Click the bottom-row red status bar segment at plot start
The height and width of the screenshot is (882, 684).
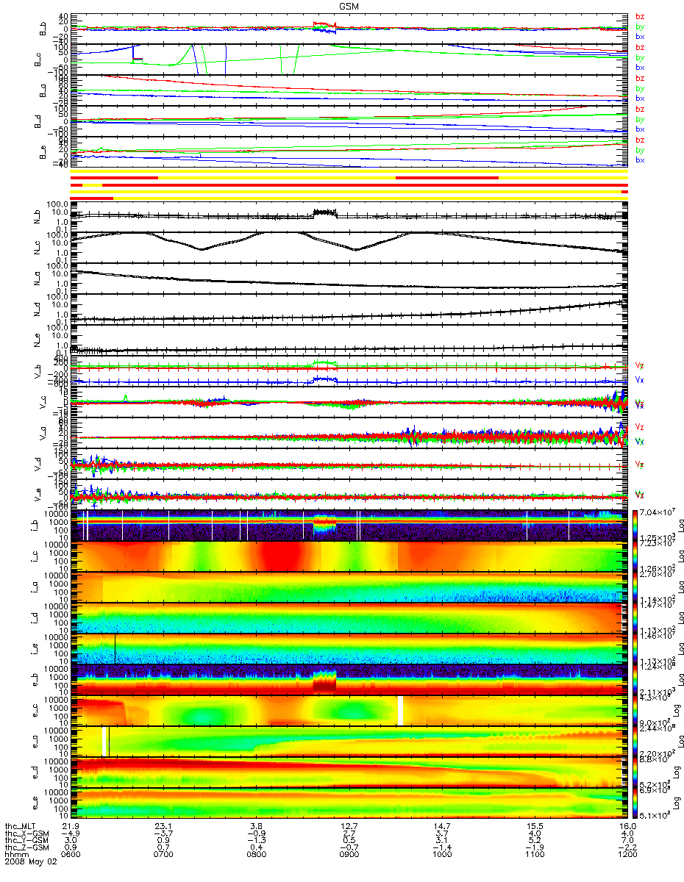[91, 198]
